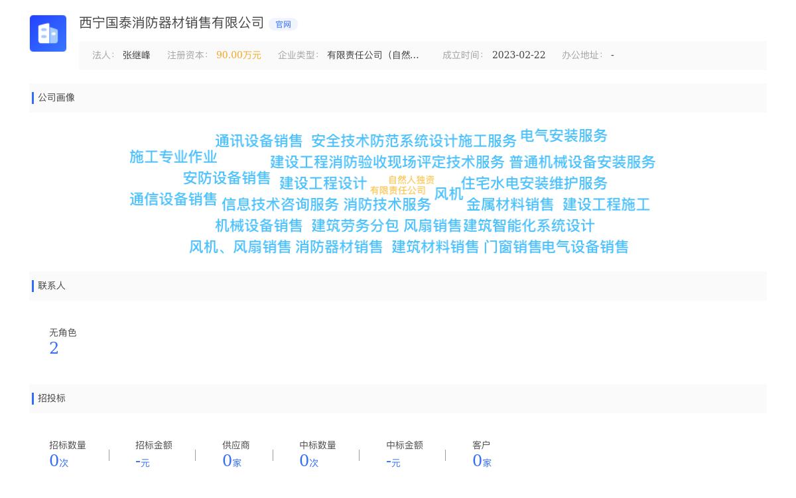Select registered capital value 90.00万元
Viewport: 796px width, 498px height.
click(239, 56)
